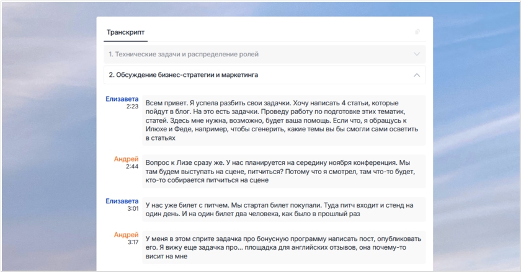Select the message about 'бонусную программу'
This screenshot has width=521, height=272.
click(x=283, y=247)
